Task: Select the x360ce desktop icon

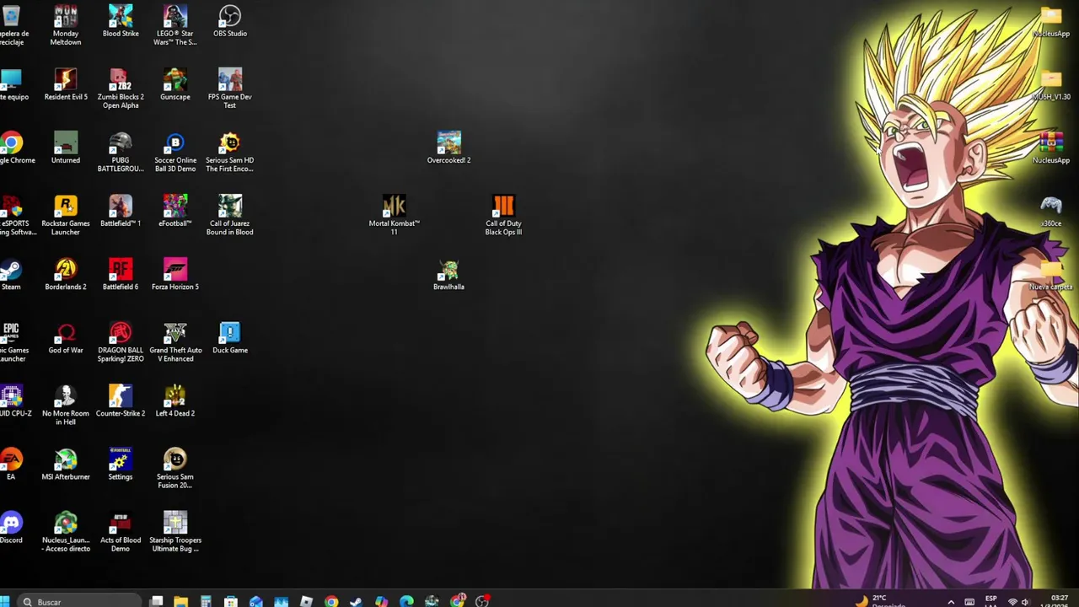Action: pyautogui.click(x=1051, y=211)
